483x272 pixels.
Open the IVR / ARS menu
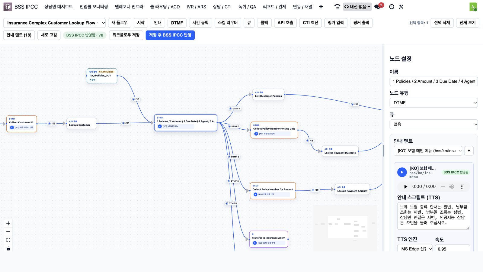click(x=196, y=7)
